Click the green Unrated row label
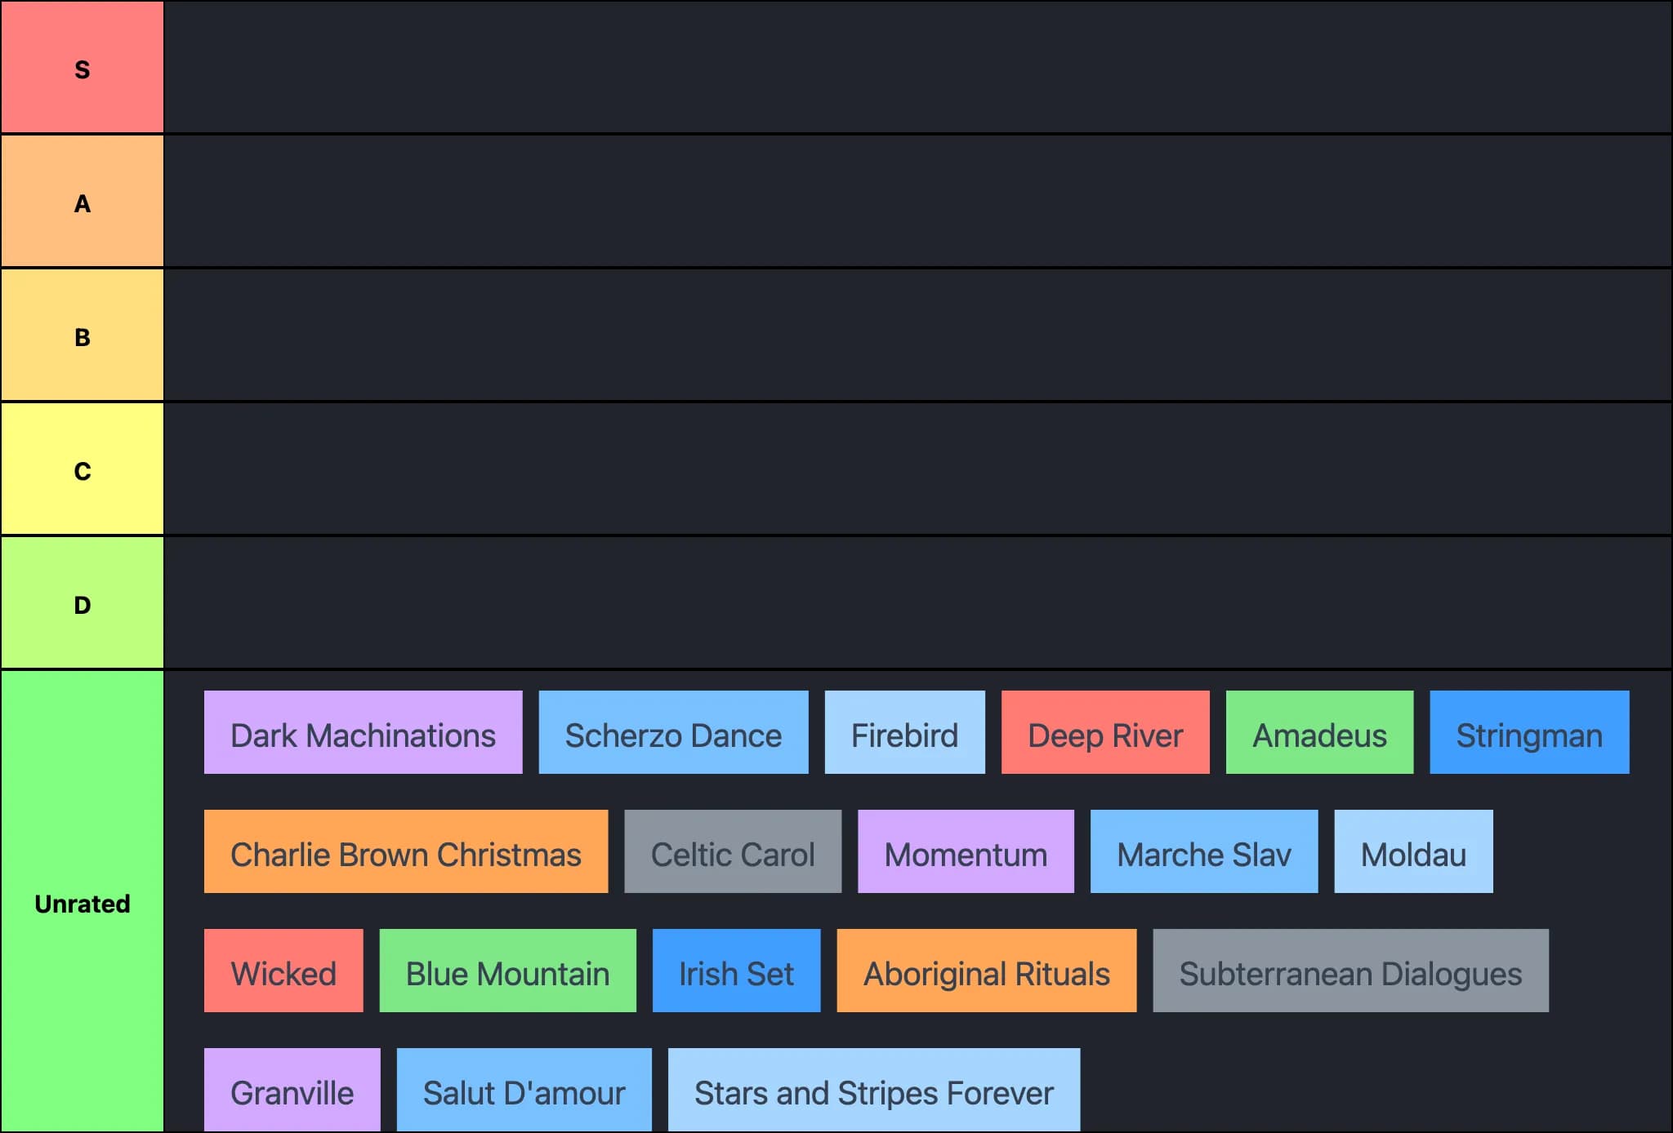Image resolution: width=1673 pixels, height=1133 pixels. pos(82,902)
